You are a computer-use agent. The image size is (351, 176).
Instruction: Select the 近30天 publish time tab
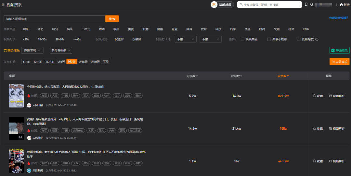(95, 62)
